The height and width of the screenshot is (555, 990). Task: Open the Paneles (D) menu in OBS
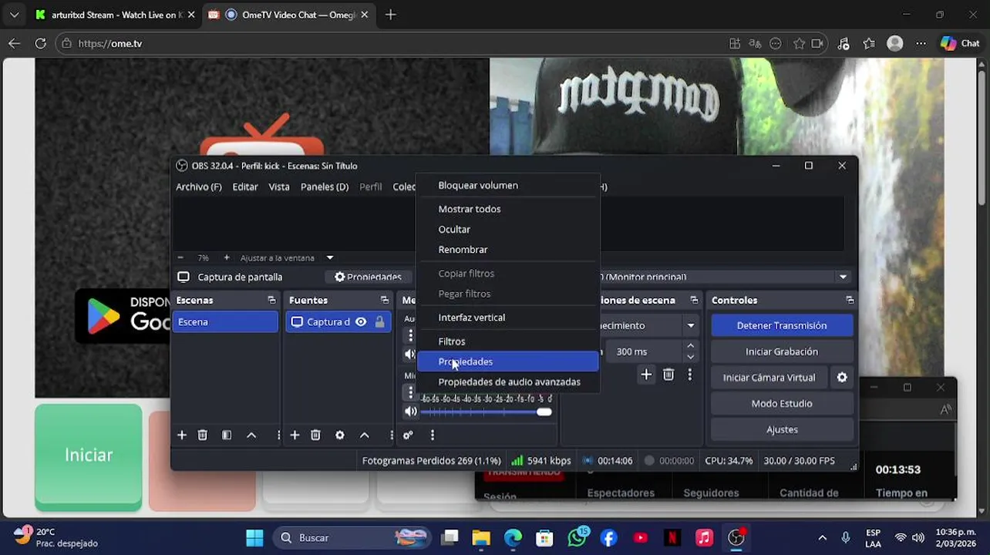[325, 187]
